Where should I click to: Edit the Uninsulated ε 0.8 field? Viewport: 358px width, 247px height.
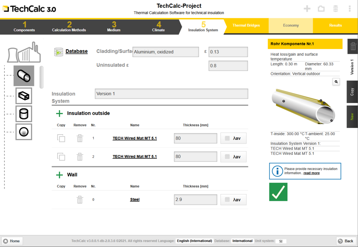click(228, 66)
